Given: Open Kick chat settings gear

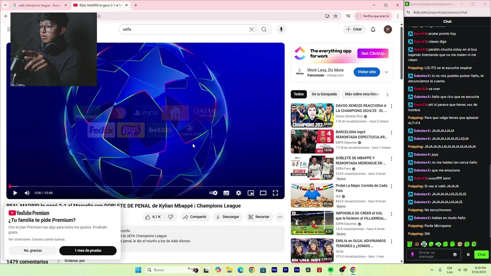Looking at the screenshot, I should [468, 255].
